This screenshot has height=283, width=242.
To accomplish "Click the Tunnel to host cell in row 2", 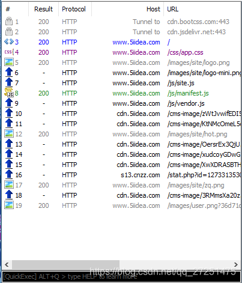I will click(147, 32).
